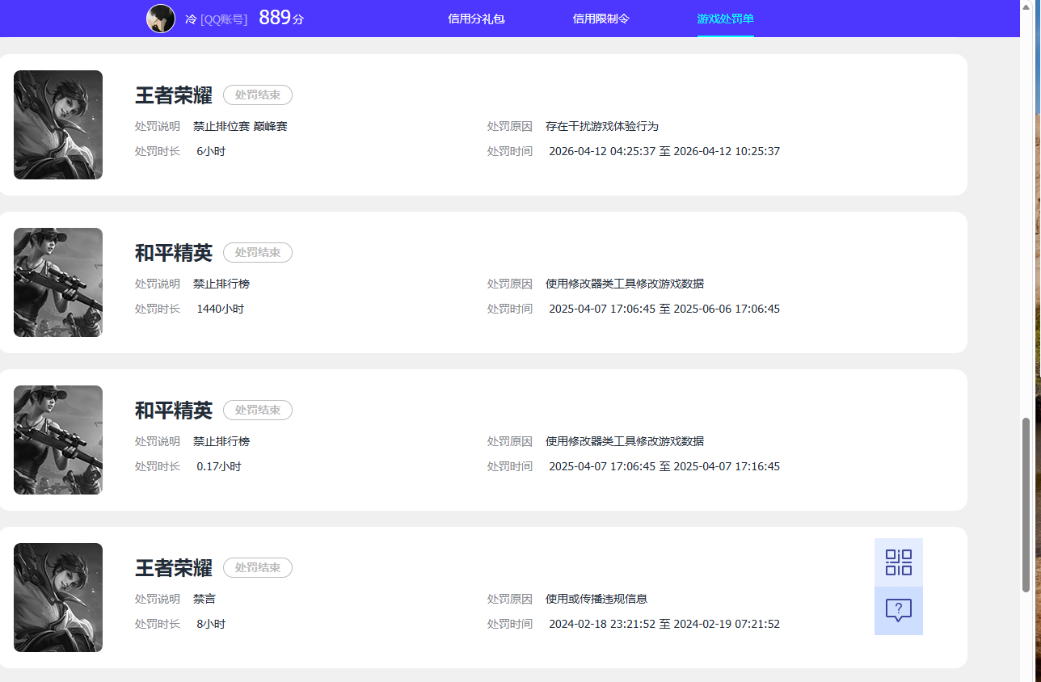Click 禁止排行榜 on the 0.17小时 penalty card

(x=221, y=441)
